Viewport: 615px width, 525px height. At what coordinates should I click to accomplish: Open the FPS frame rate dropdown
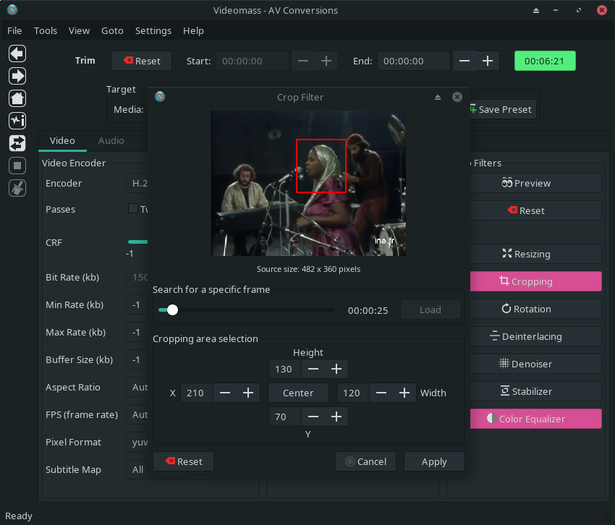tap(137, 414)
